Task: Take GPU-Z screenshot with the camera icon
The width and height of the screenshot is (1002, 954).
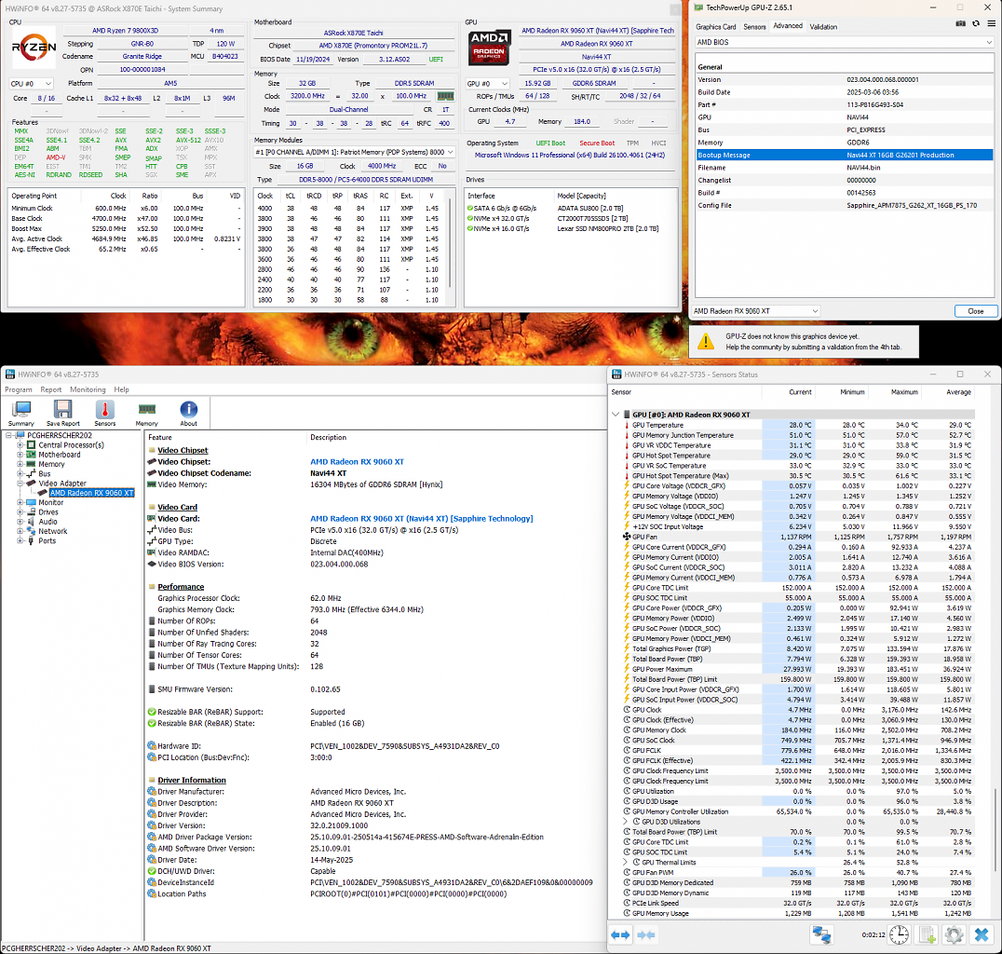Action: [960, 23]
